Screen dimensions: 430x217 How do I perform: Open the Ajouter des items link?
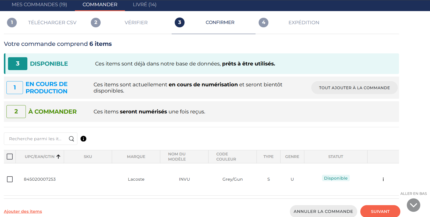point(23,211)
